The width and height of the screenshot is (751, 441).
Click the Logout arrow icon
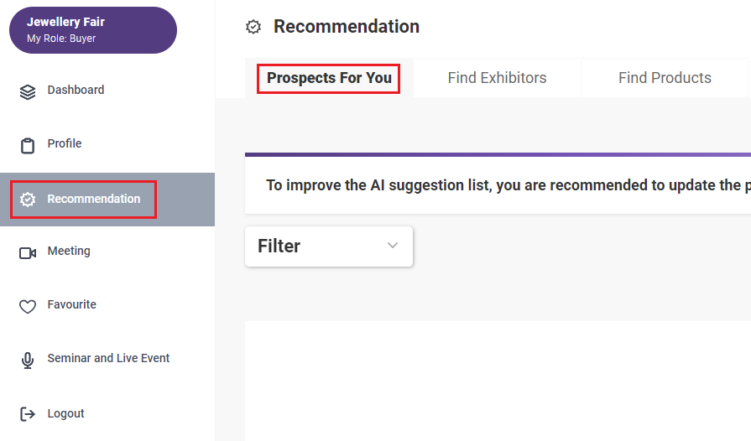click(x=28, y=413)
